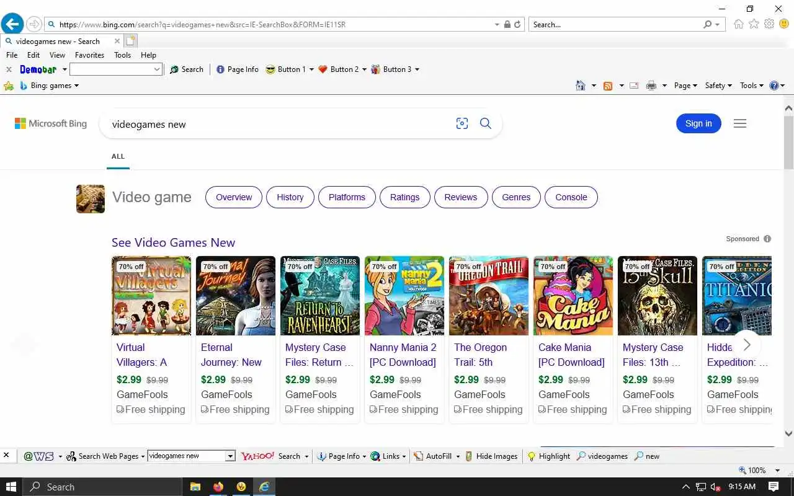The image size is (794, 496).
Task: Open the Edit menu
Action: (33, 55)
